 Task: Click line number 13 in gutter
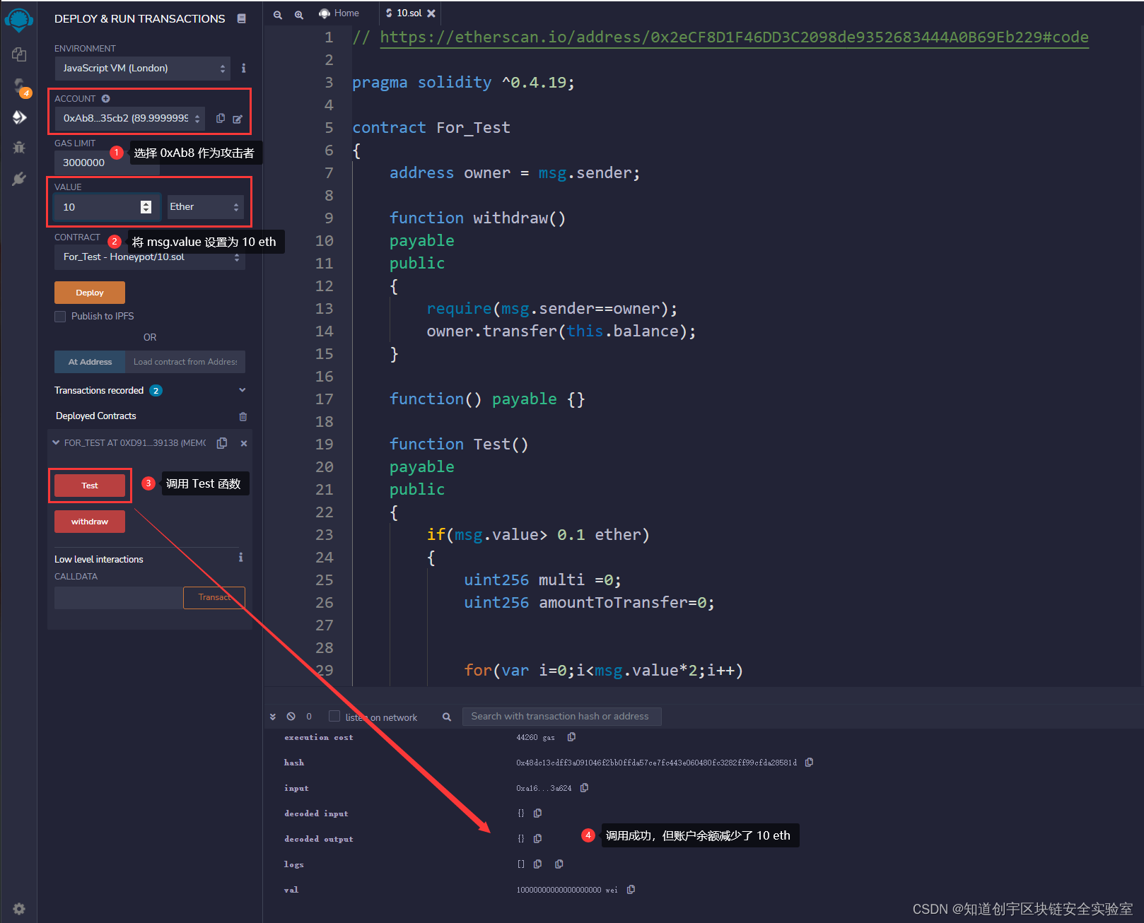point(324,309)
